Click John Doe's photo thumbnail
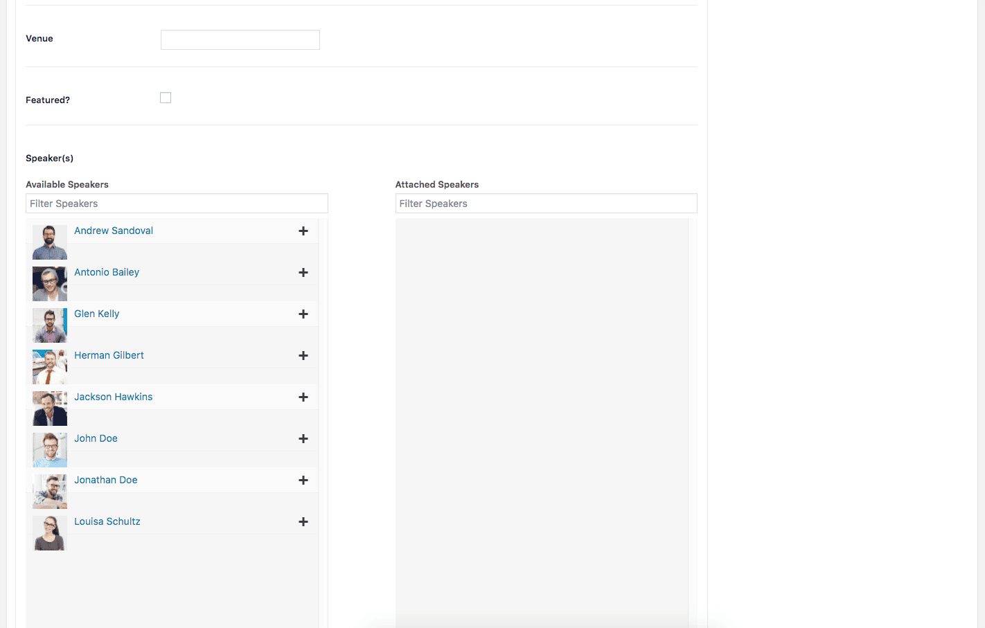The height and width of the screenshot is (628, 985). pos(50,450)
